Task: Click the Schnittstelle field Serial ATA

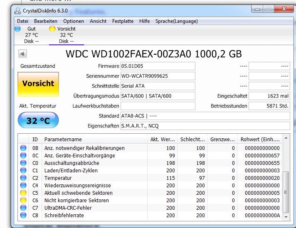Action: [x=158, y=86]
